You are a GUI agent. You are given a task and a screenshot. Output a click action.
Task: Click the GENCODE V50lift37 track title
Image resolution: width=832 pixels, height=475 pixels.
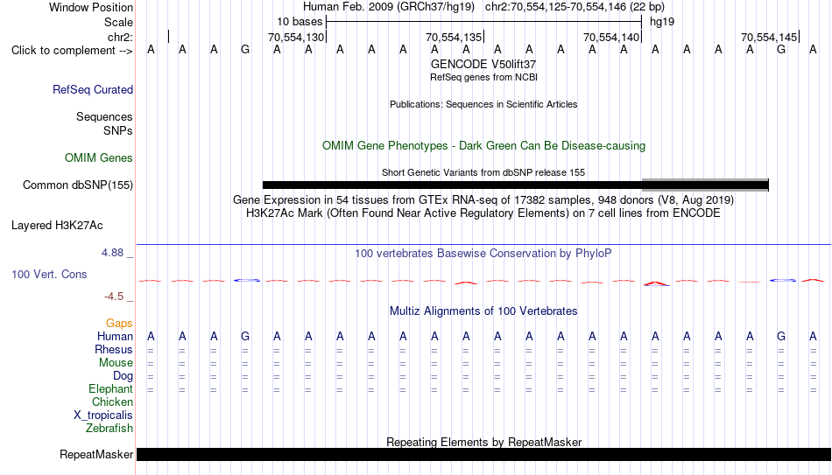(x=483, y=64)
